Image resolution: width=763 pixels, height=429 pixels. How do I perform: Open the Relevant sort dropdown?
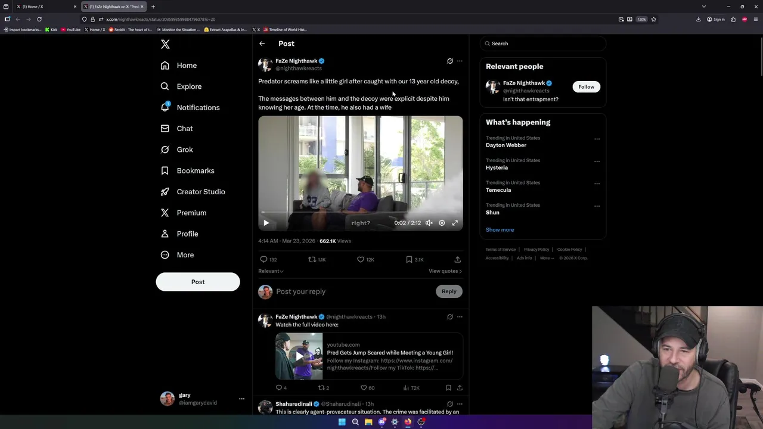point(271,271)
